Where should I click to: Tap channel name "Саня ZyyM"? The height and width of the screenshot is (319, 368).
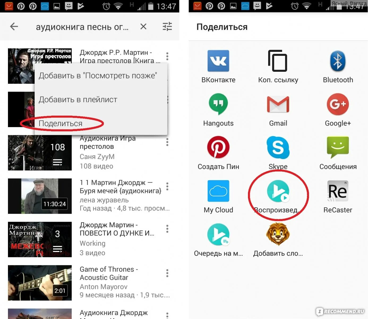coord(97,157)
